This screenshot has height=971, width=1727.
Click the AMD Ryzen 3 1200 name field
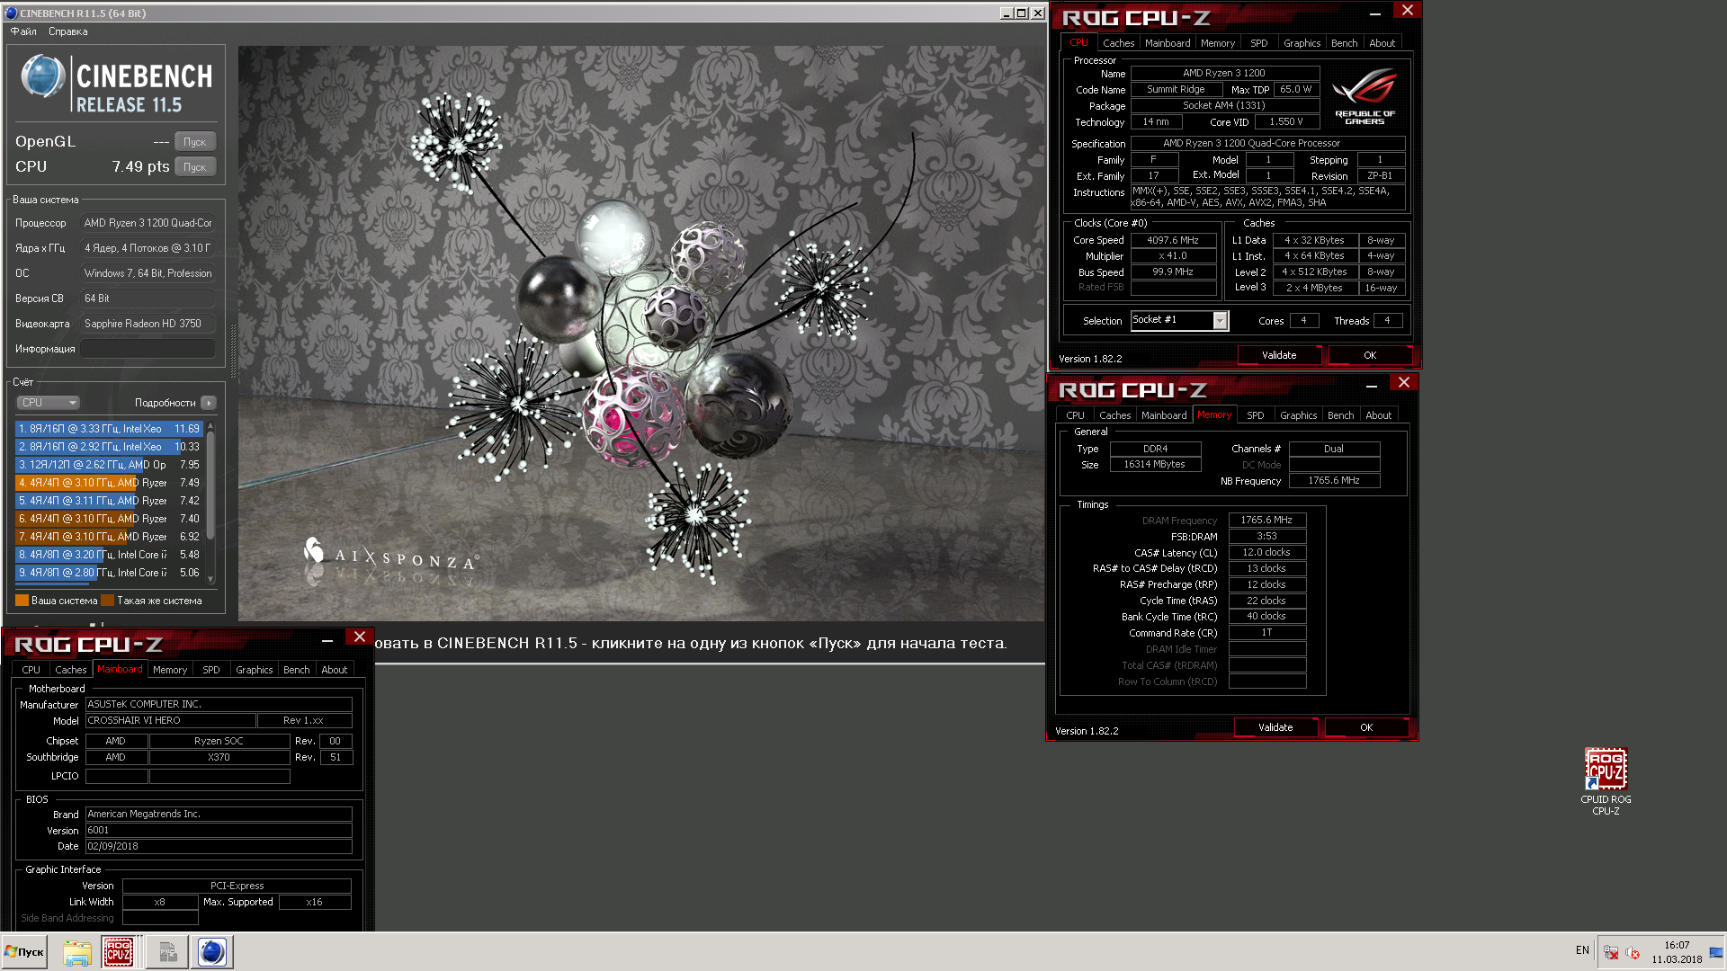[x=1224, y=73]
